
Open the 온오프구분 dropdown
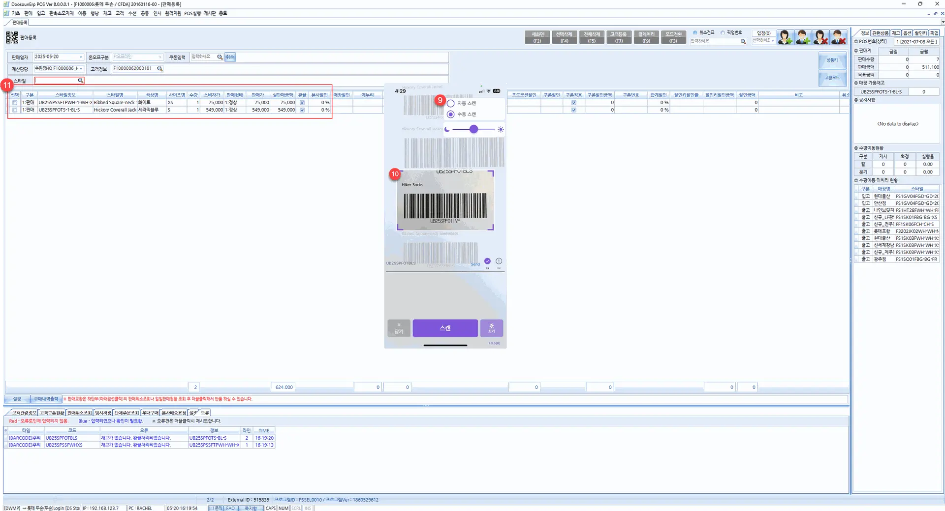[x=160, y=57]
